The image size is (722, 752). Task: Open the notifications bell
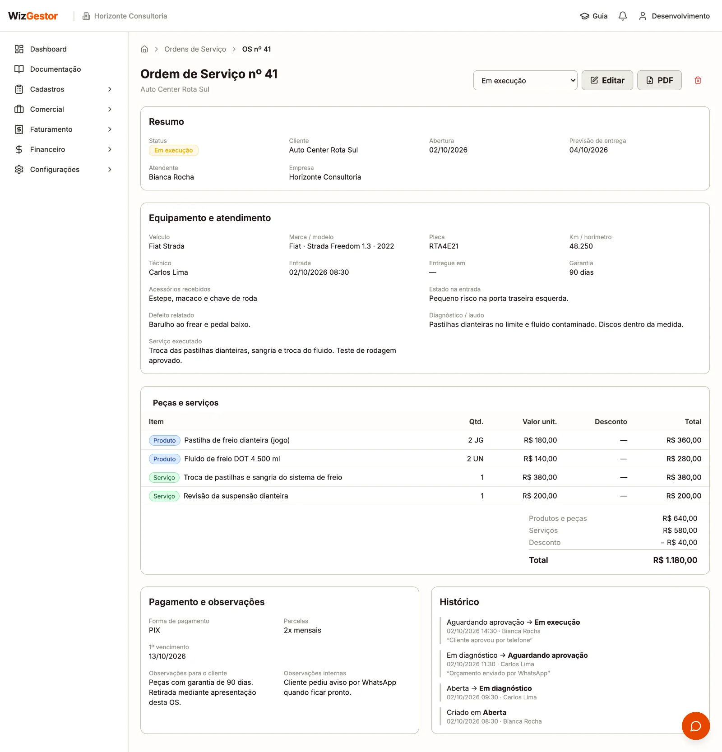point(623,16)
